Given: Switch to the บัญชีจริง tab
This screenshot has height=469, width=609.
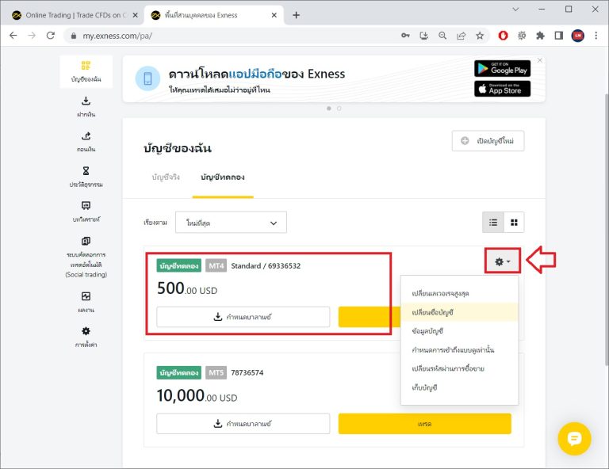Looking at the screenshot, I should click(x=166, y=177).
